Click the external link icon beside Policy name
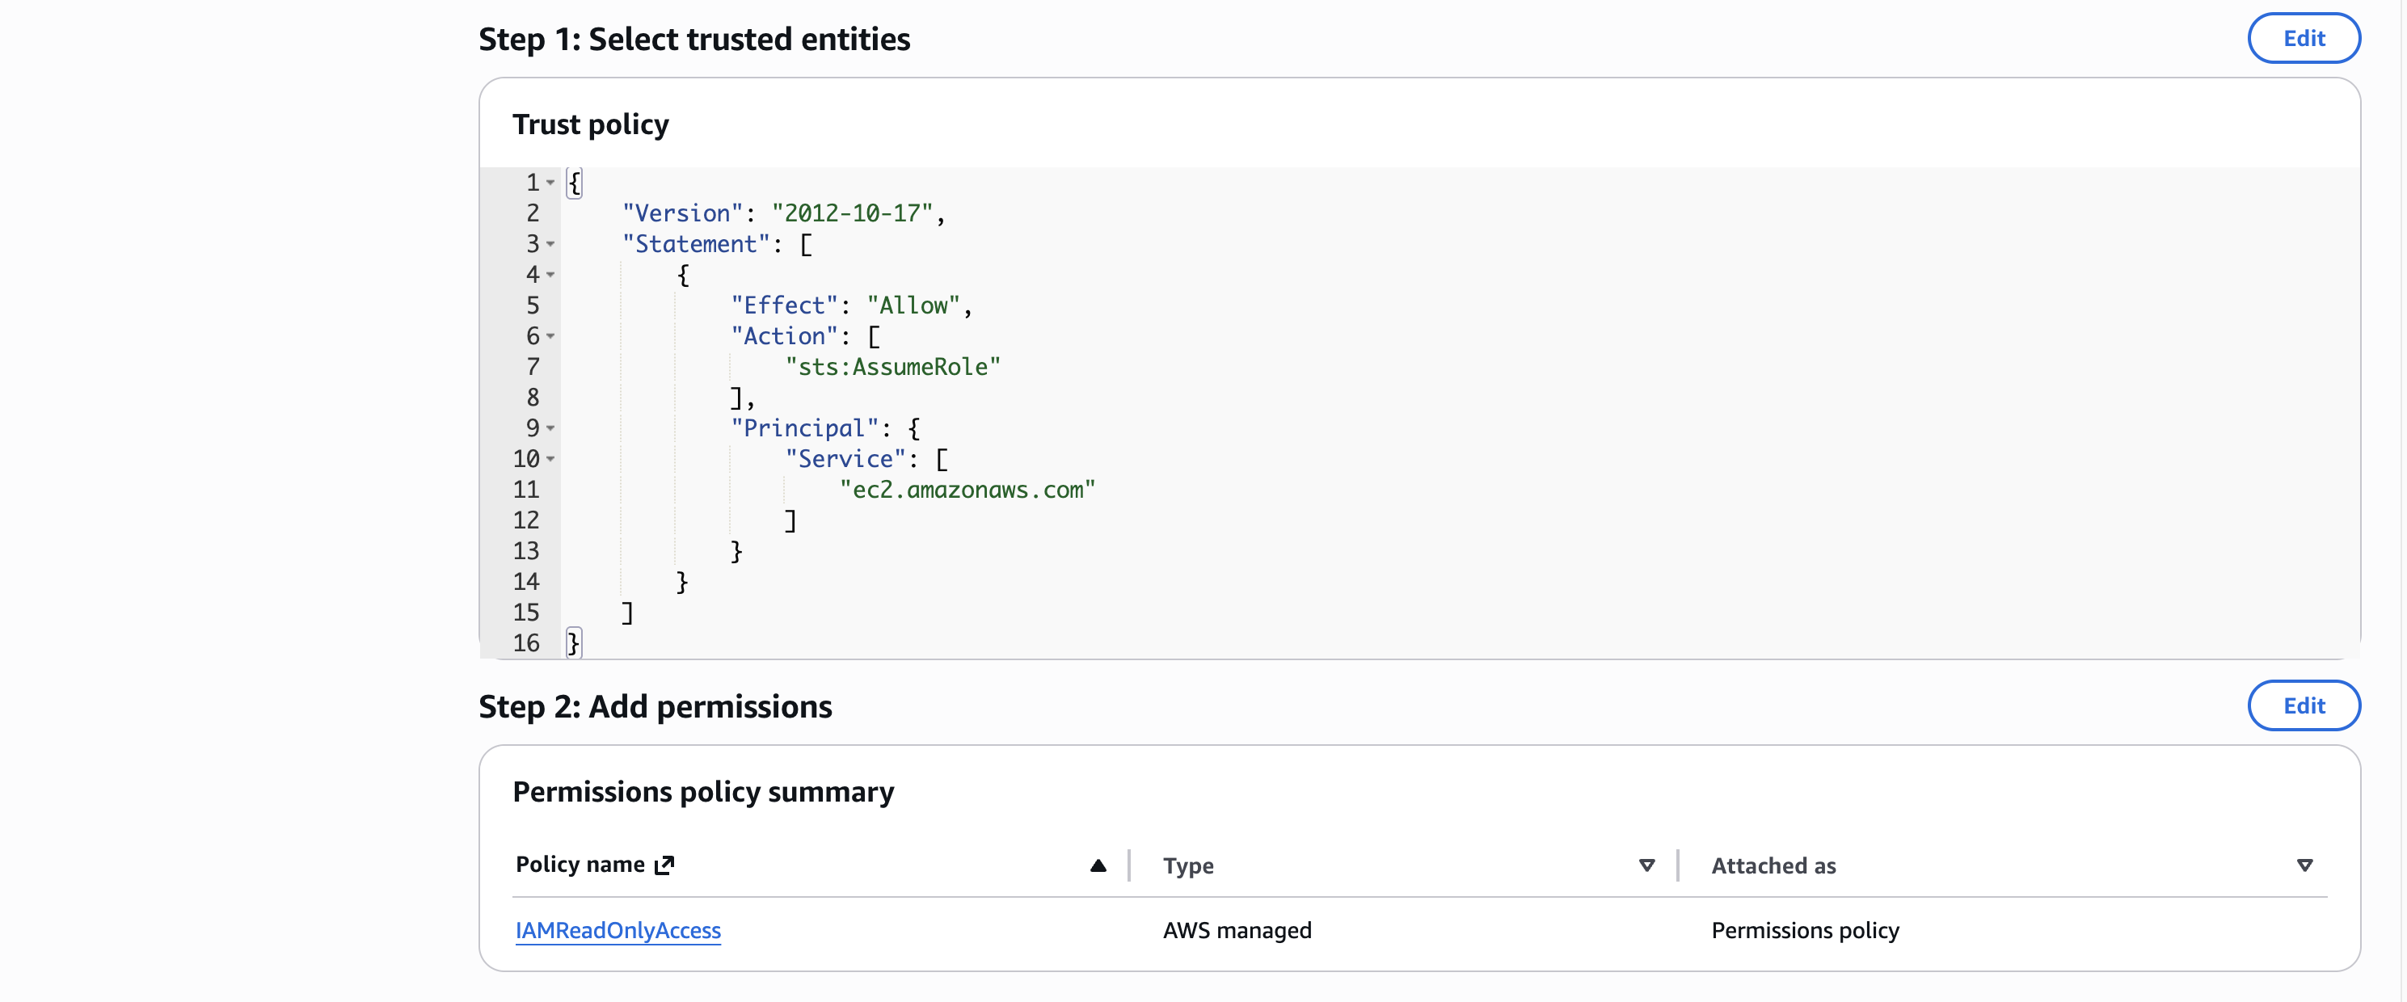This screenshot has height=1002, width=2407. pyautogui.click(x=664, y=865)
